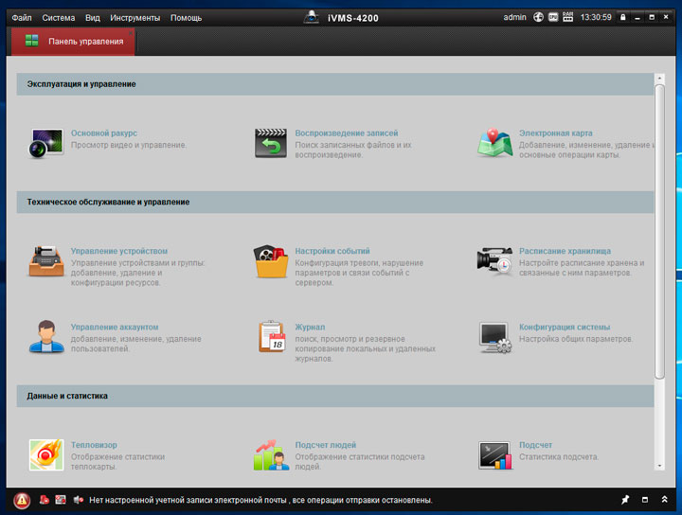
Task: Click the Управление устройством link
Action: pyautogui.click(x=118, y=251)
